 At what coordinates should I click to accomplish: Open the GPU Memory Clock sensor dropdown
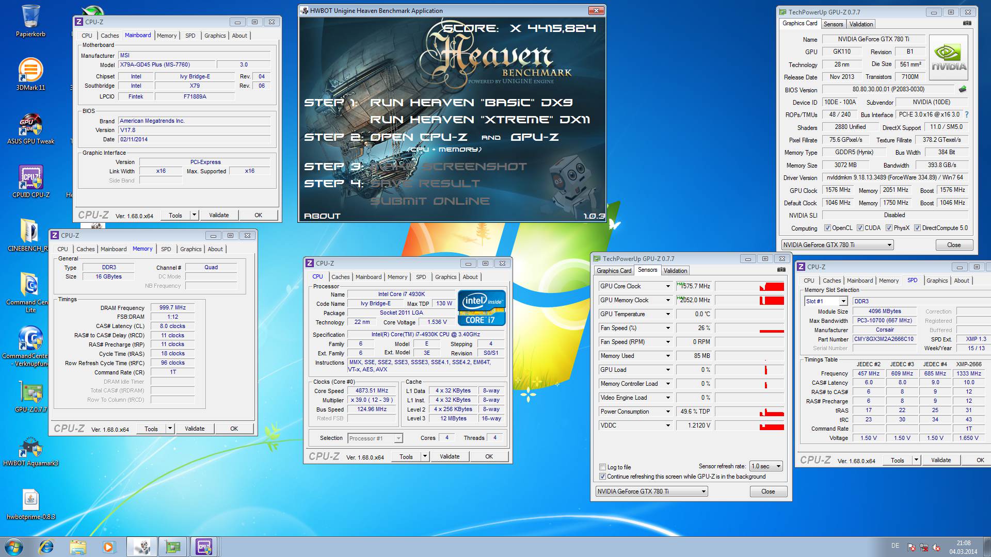click(x=667, y=300)
